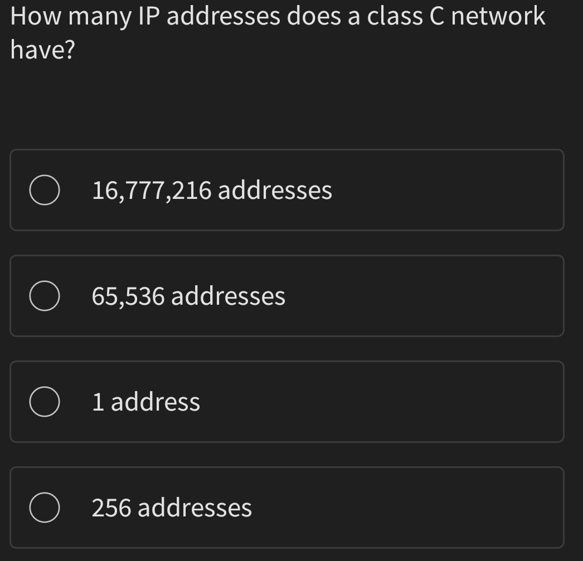This screenshot has width=583, height=561.
Task: Select the "1 address" radio button
Action: (x=45, y=401)
